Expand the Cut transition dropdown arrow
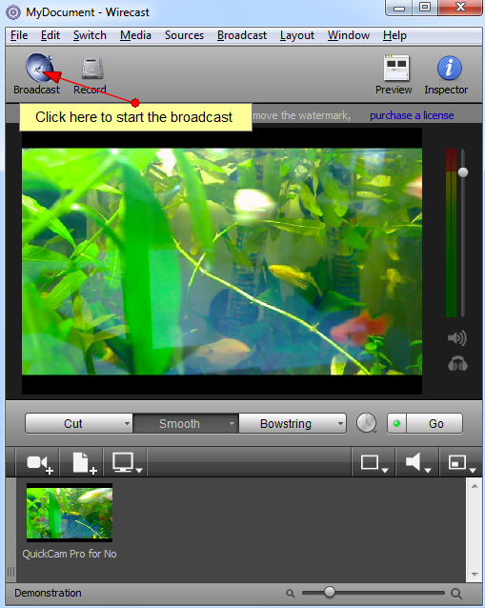The image size is (485, 608). pyautogui.click(x=127, y=423)
